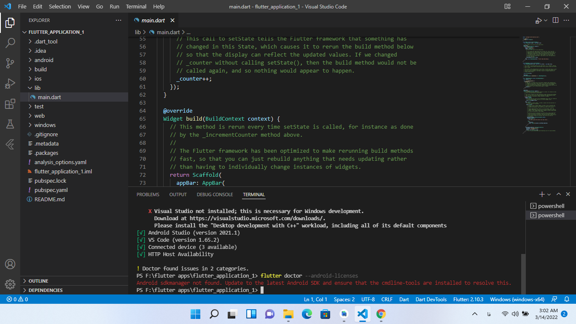Open the Search view in activity bar

pos(10,43)
